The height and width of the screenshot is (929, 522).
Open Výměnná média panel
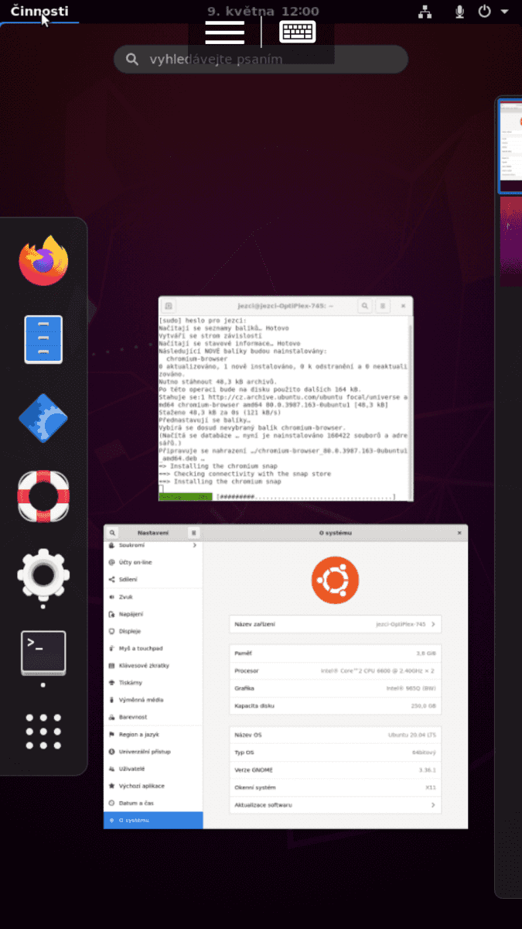point(153,699)
